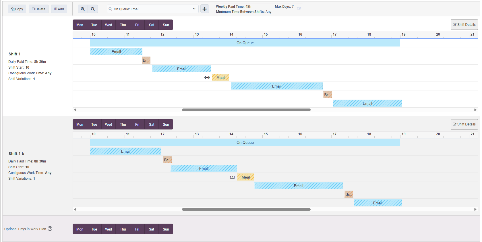482x242 pixels.
Task: Toggle Wed for Shift 1
Action: click(109, 25)
